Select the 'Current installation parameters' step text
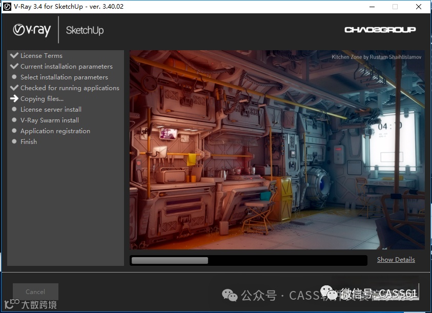Screen dimensions: 432x313 (x=67, y=67)
